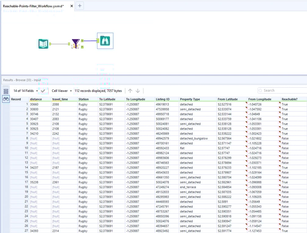The image size is (307, 233).
Task: Click the Browse tool binoculars on canvas
Action: coord(105,41)
